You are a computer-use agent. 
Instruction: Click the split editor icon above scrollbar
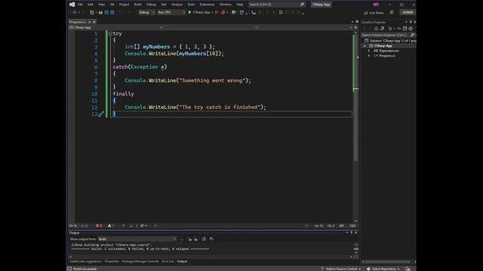coord(355,27)
